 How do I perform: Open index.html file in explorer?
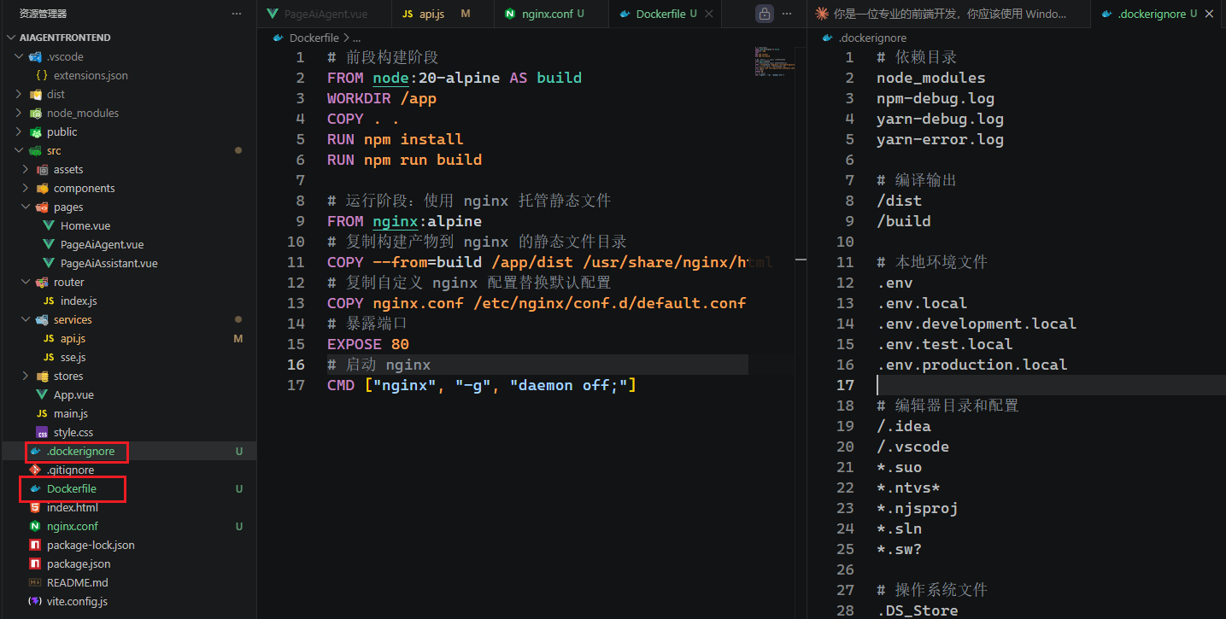point(73,507)
